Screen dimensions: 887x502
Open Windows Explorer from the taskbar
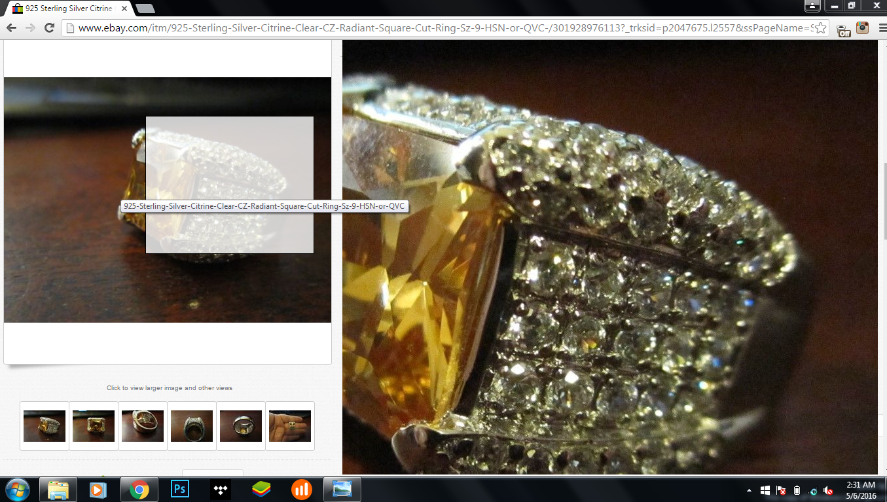pyautogui.click(x=58, y=489)
